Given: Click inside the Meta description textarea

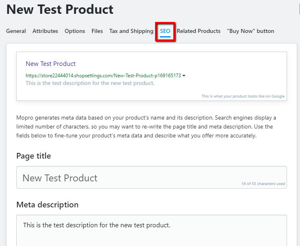Looking at the screenshot, I should 151,231.
